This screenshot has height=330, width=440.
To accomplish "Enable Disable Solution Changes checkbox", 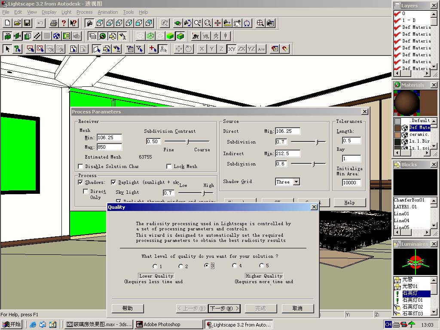I will (80, 166).
